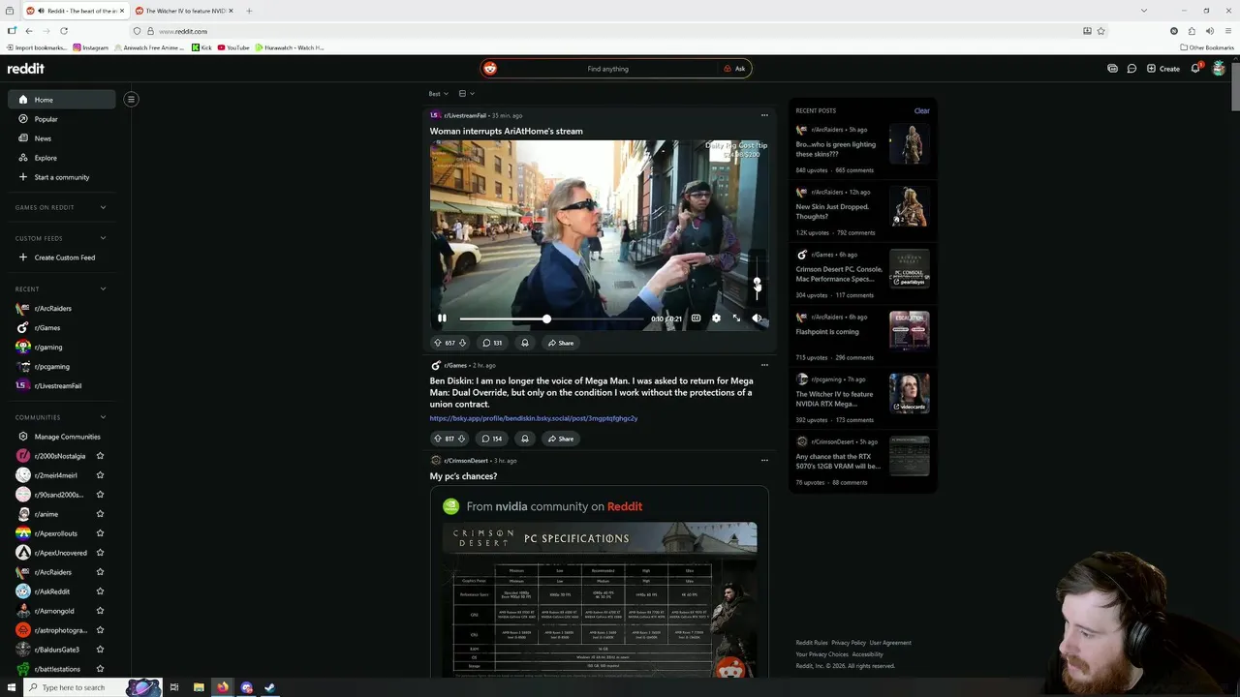Open Start a community in the sidebar

(x=62, y=177)
